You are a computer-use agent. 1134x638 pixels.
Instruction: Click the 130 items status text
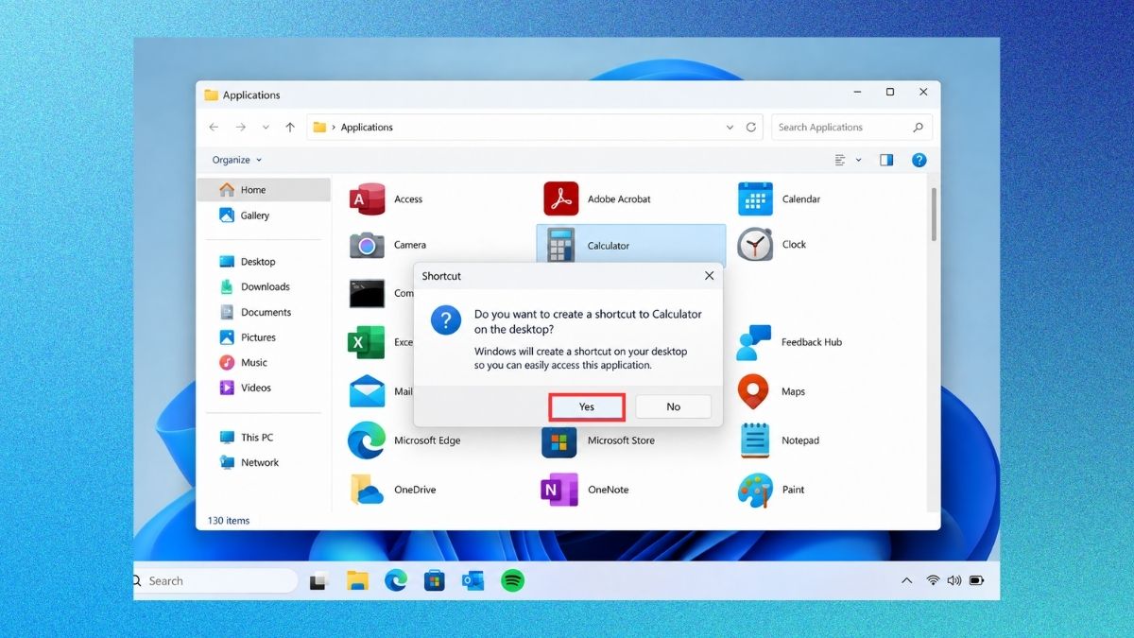tap(228, 521)
